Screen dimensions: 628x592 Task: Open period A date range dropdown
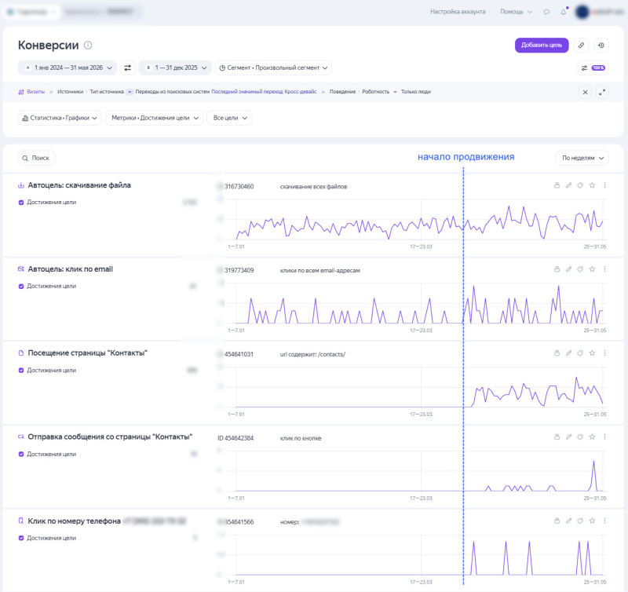coord(68,68)
